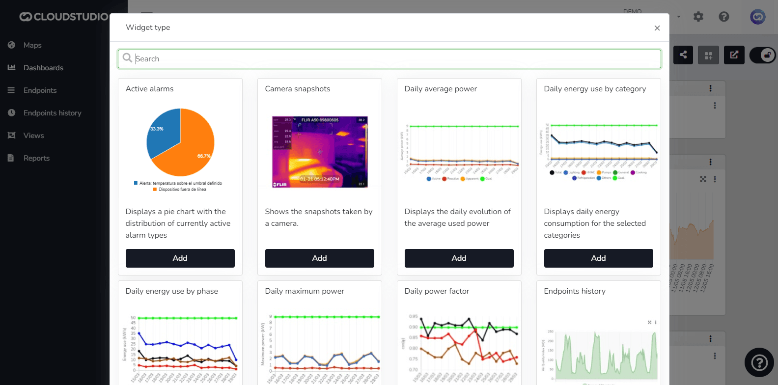Viewport: 778px width, 385px height.
Task: Click the share dashboard icon
Action: point(683,55)
